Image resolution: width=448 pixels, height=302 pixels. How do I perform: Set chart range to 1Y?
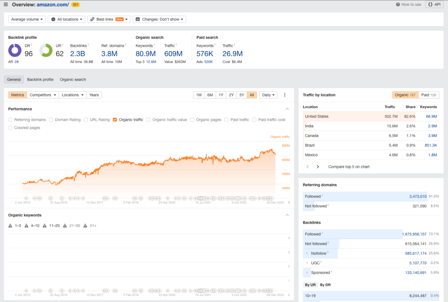pos(221,95)
